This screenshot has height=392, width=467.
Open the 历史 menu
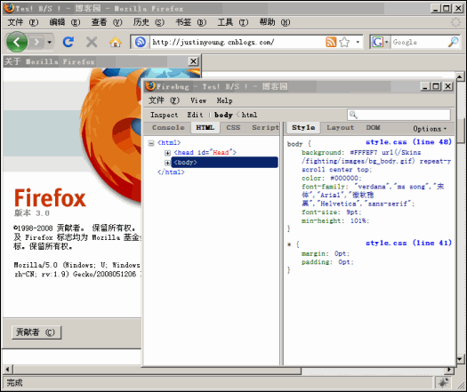pos(149,22)
